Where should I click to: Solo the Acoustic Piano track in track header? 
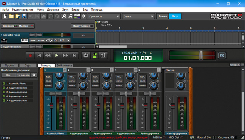pyautogui.click(x=41, y=40)
